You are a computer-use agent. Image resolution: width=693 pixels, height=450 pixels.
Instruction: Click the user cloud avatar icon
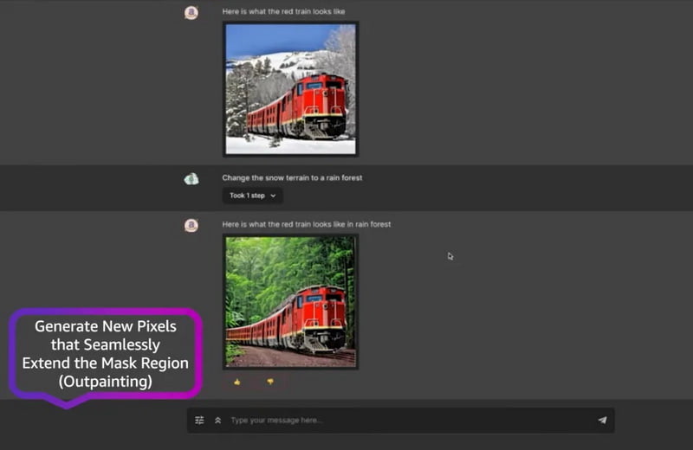click(x=191, y=178)
